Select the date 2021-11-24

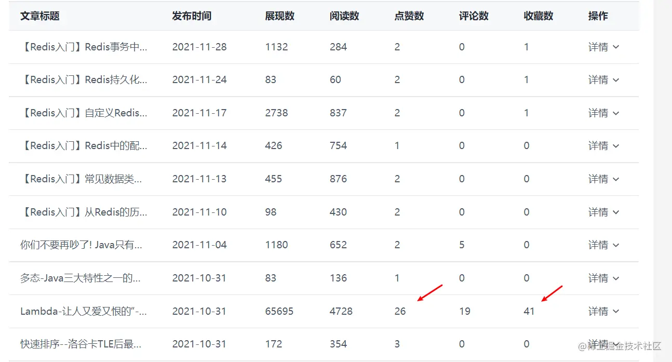(x=199, y=80)
